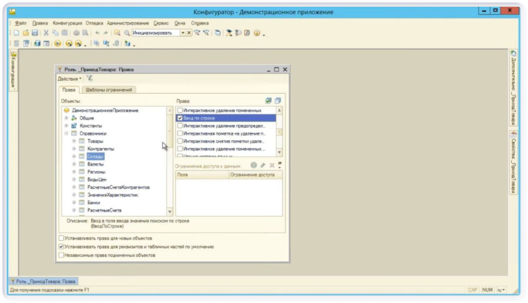Click the 'Инициализировать' search input field
The width and height of the screenshot is (528, 303).
coord(155,33)
